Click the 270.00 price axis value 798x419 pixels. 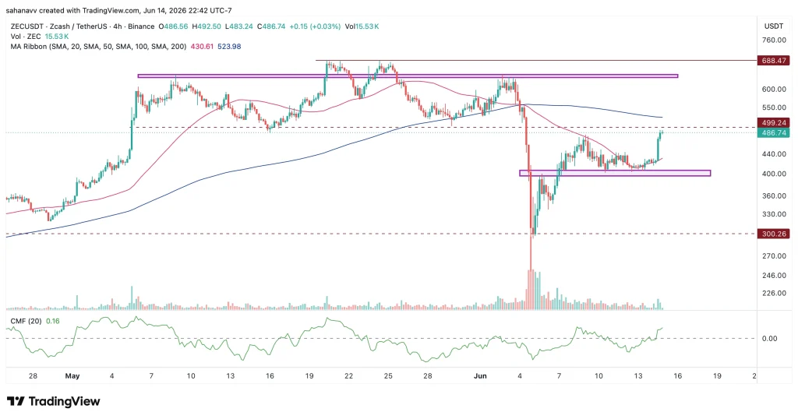coord(774,255)
